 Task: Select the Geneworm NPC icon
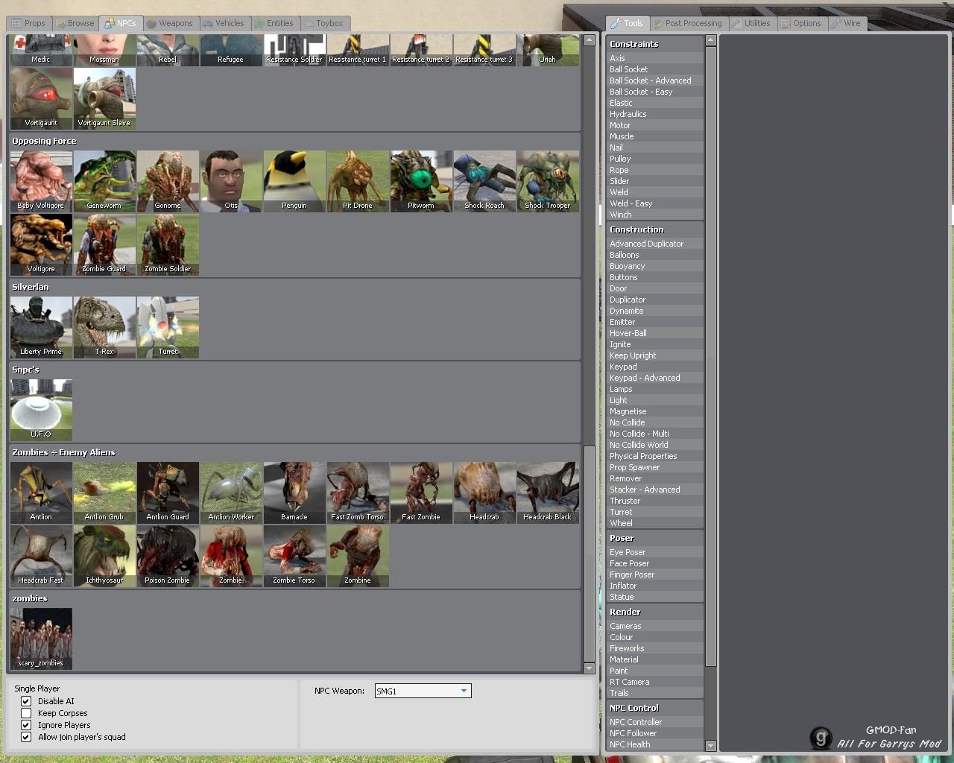coord(104,182)
